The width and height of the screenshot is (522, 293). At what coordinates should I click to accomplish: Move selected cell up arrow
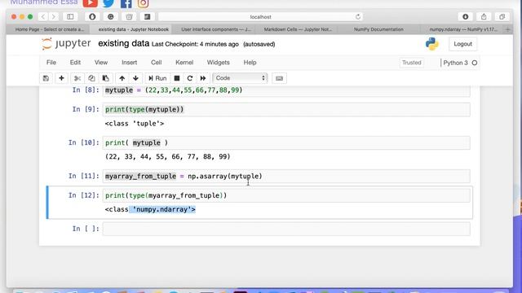point(122,78)
